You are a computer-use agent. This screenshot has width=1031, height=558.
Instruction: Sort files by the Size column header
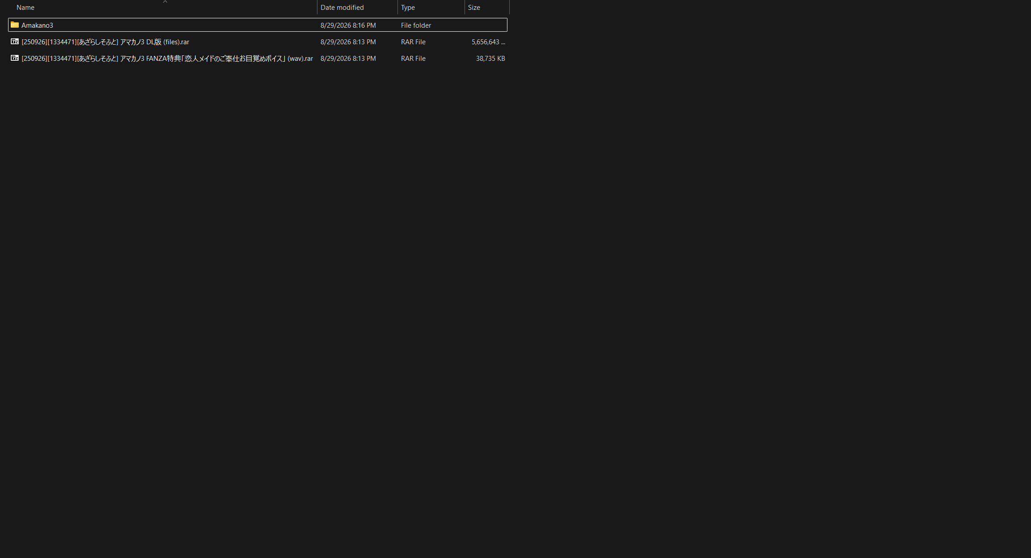(474, 8)
